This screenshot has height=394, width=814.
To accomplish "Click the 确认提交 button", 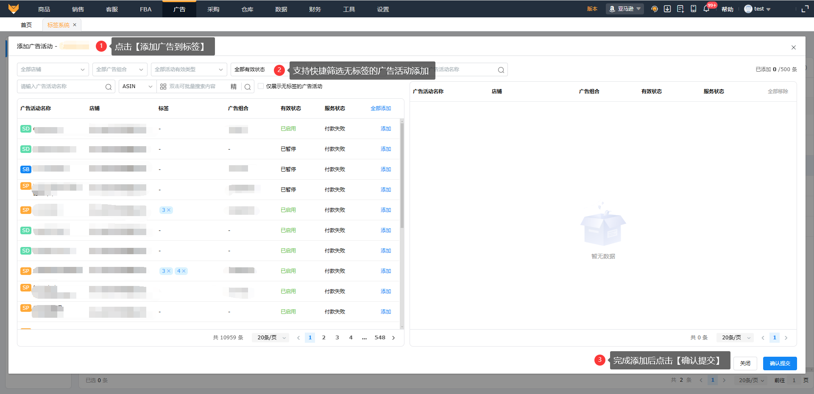I will click(780, 363).
